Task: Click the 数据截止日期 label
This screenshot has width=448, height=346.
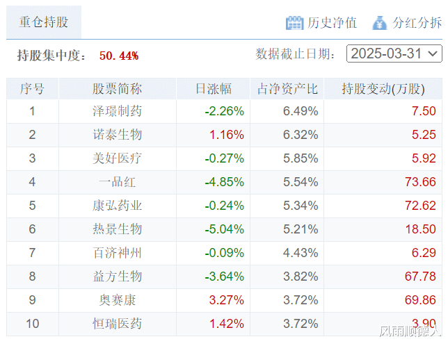Action: (x=295, y=54)
